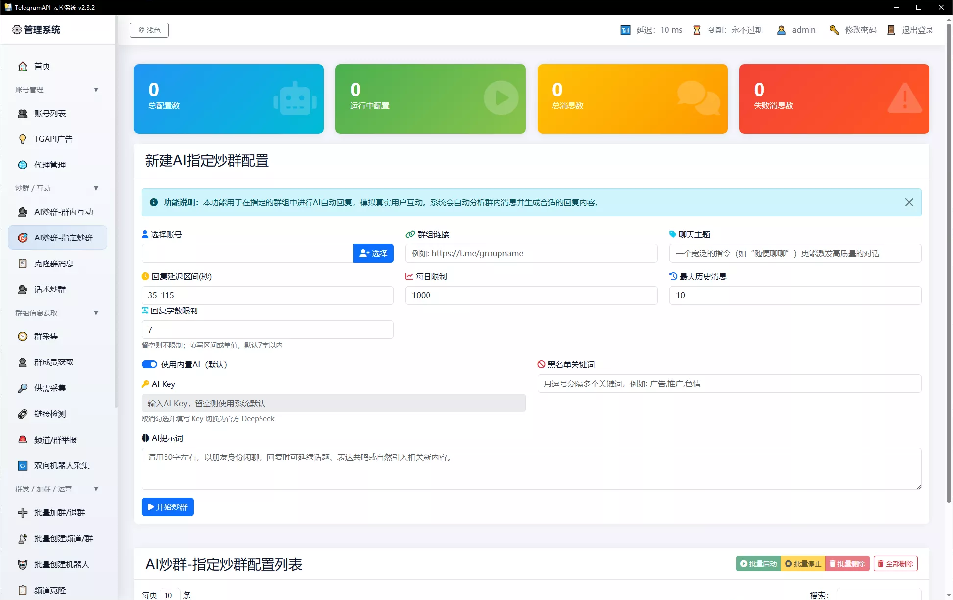953x600 pixels.
Task: Click the yellow 批量停止 button
Action: click(803, 564)
